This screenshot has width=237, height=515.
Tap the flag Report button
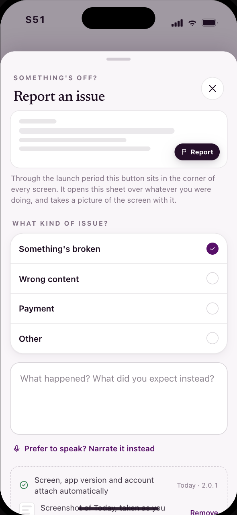point(197,152)
